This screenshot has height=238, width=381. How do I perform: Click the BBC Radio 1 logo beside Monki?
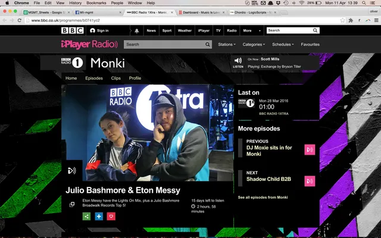click(x=72, y=62)
